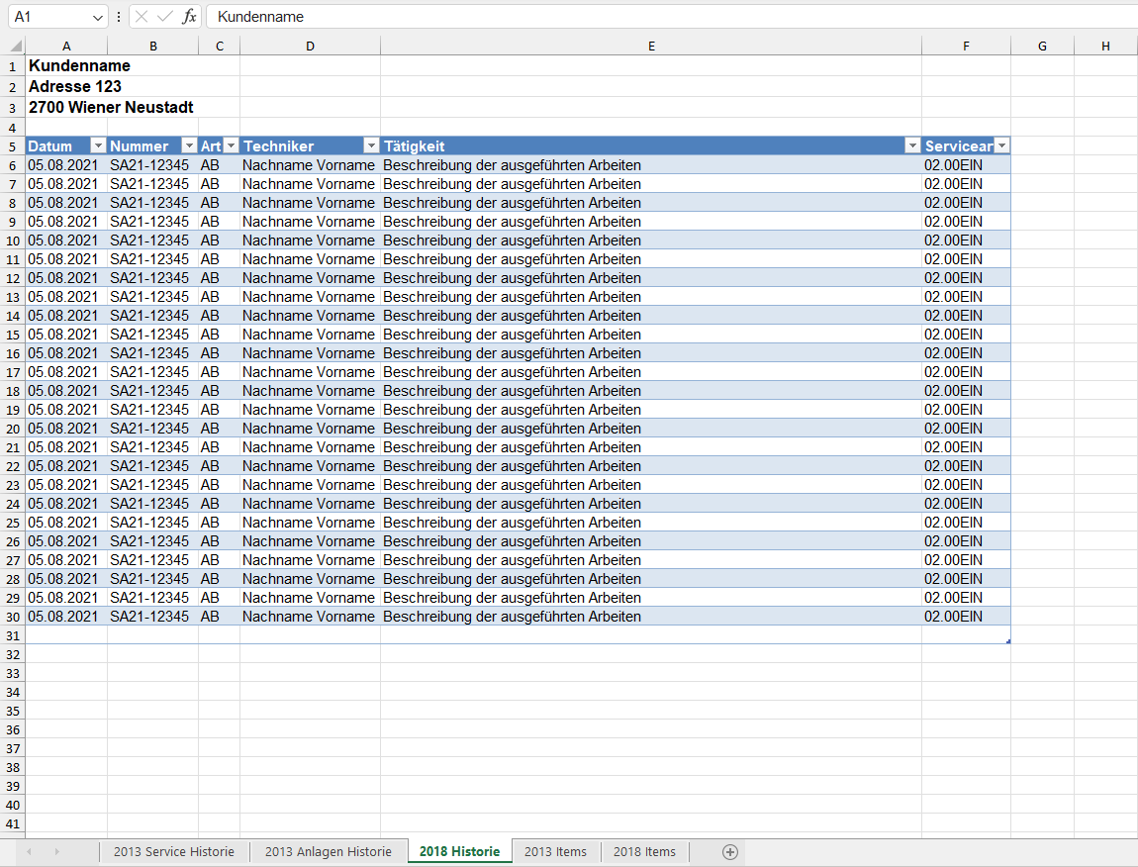Click the vertical ellipsis beside the Name Box
This screenshot has width=1138, height=867.
tap(118, 16)
